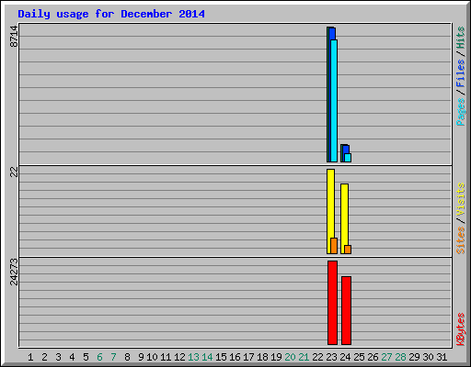The height and width of the screenshot is (367, 471).
Task: Click day 24 on the x-axis
Action: [345, 357]
